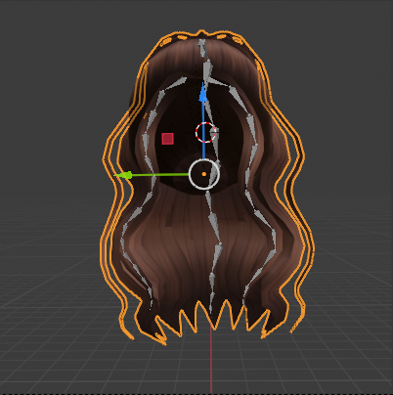
Task: Select the topmost bone at hair crown
Action: 202,48
